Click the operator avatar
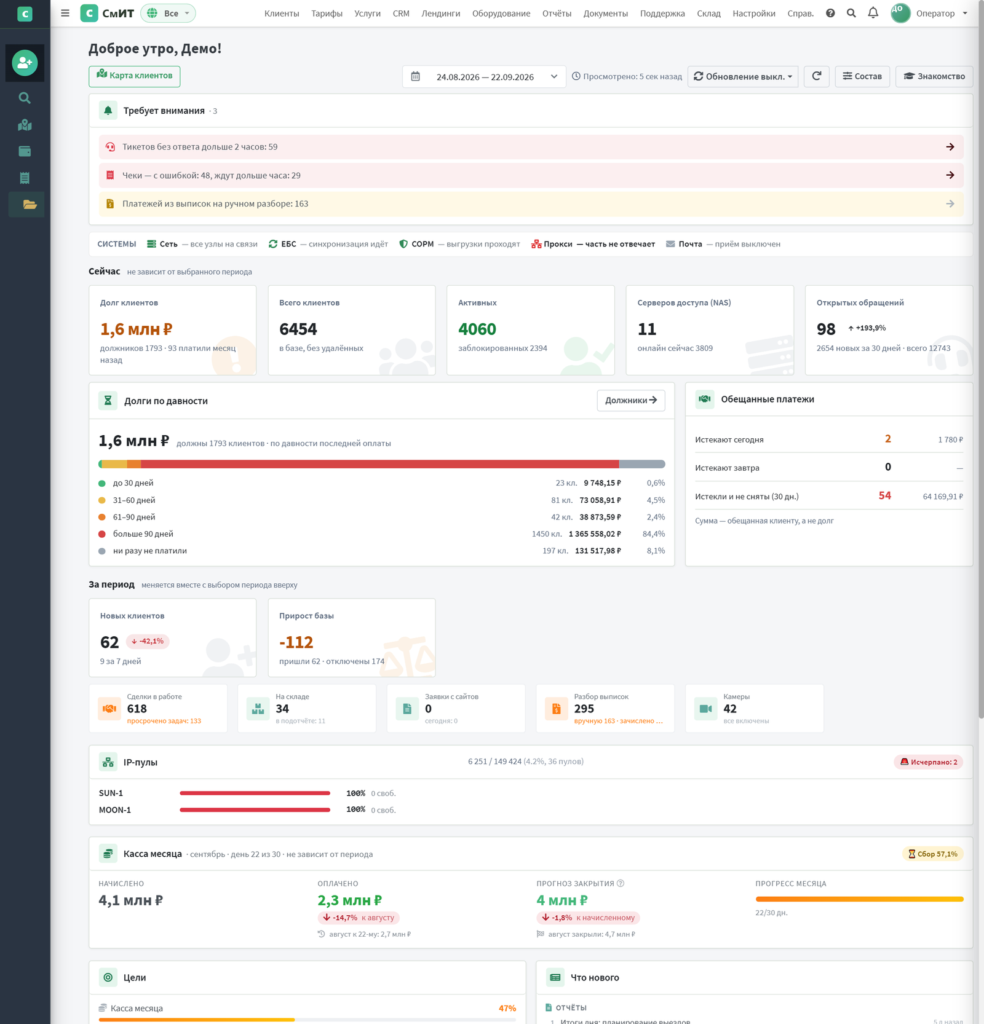The image size is (984, 1024). tap(900, 13)
